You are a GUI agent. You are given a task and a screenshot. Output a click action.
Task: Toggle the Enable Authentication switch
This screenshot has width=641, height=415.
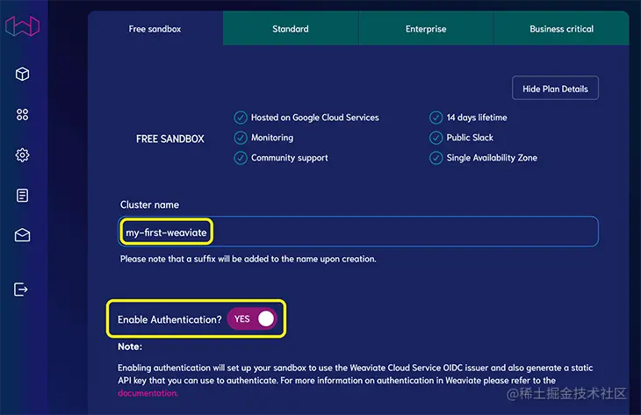coord(252,318)
